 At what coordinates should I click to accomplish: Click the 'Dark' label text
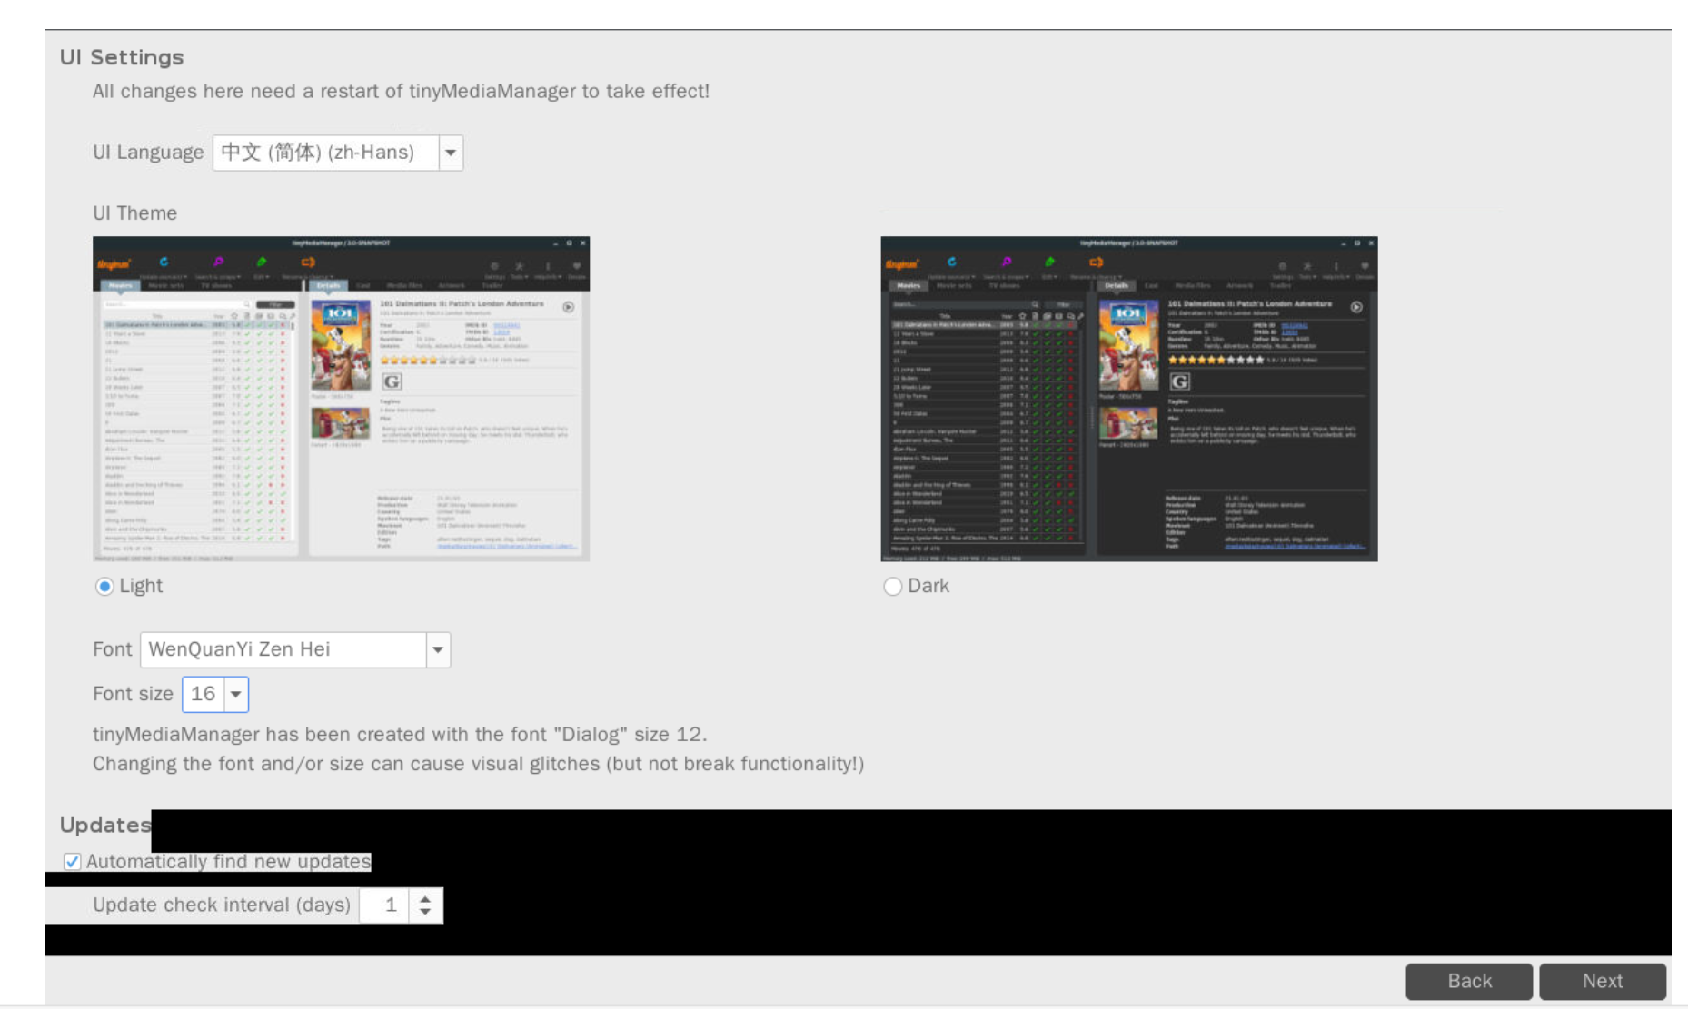(928, 587)
